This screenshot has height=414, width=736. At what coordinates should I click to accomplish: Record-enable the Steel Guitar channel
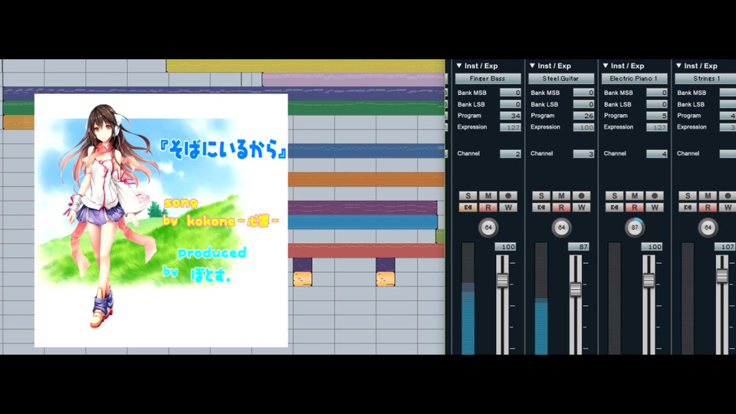coord(581,195)
